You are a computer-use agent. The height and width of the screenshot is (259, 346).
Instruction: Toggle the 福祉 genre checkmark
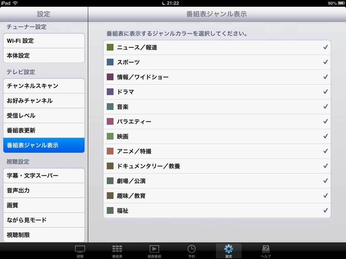coord(325,211)
